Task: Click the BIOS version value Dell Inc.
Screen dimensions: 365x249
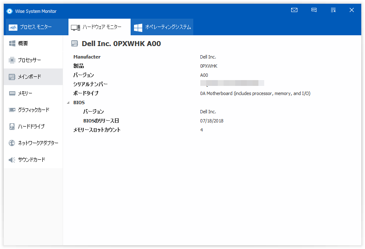Action: (208, 112)
